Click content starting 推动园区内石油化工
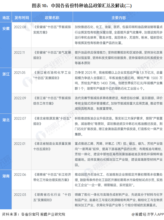The width and height of the screenshot is (164, 220). click(x=119, y=180)
